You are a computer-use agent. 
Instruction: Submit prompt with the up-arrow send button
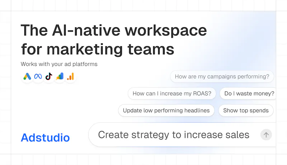pos(266,135)
